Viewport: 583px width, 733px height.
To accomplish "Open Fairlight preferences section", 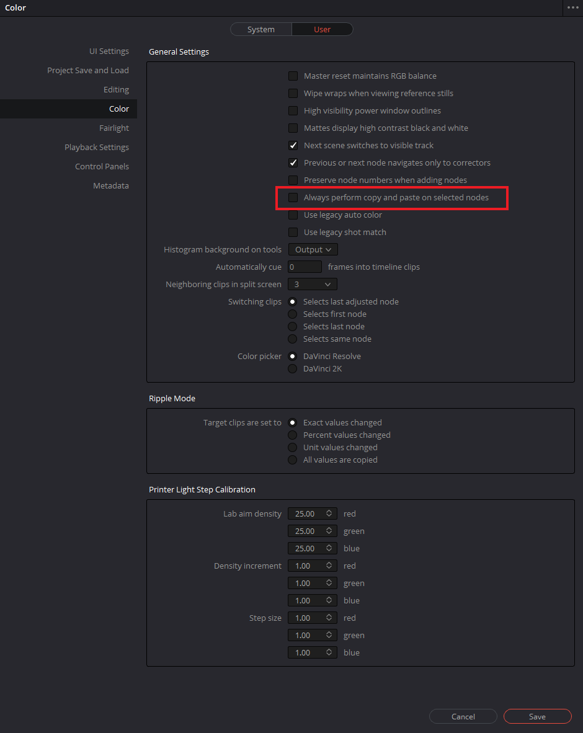I will coord(113,128).
